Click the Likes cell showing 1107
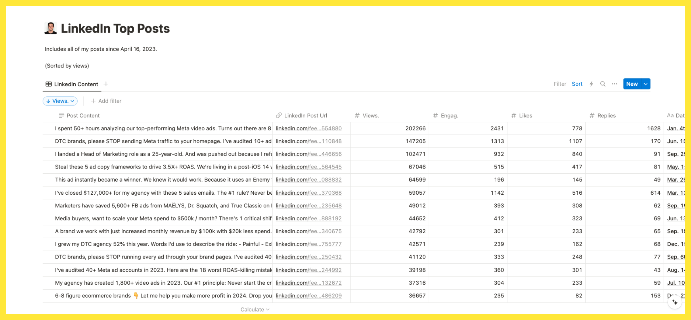 click(x=546, y=141)
